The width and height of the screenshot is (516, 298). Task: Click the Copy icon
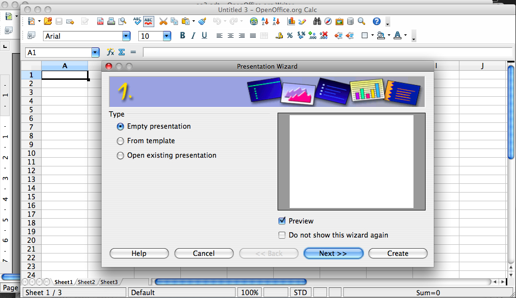point(174,22)
